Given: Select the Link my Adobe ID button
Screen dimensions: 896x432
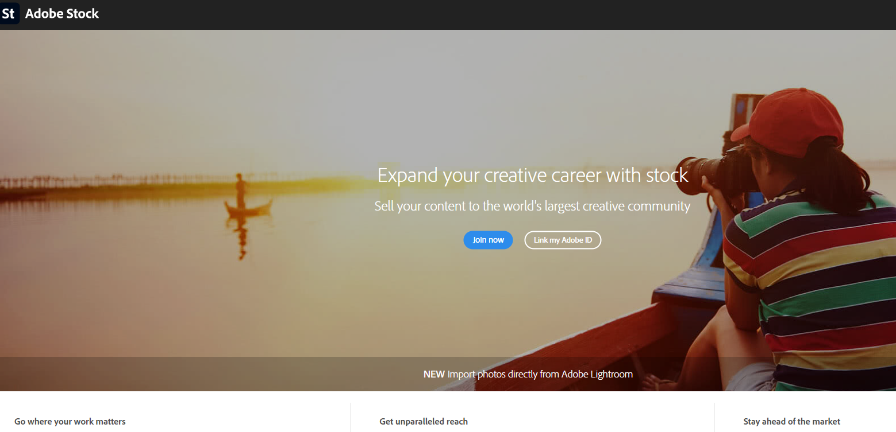Looking at the screenshot, I should (x=563, y=240).
